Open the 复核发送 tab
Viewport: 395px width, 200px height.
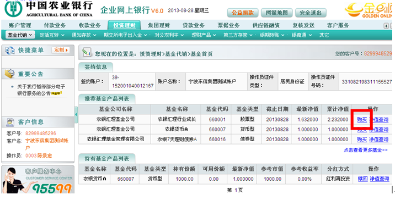coord(303,25)
